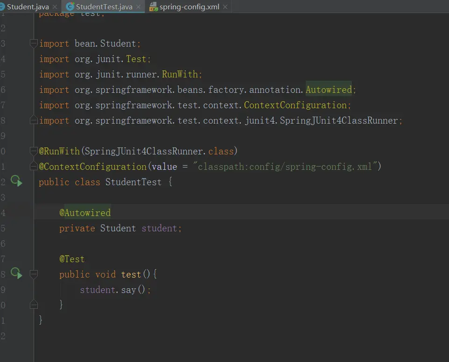Click the fold marker at @ContextConfiguration line
Viewport: 449px width, 362px height.
[34, 166]
